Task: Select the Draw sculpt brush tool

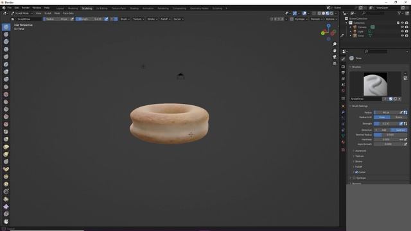Action: (6, 27)
